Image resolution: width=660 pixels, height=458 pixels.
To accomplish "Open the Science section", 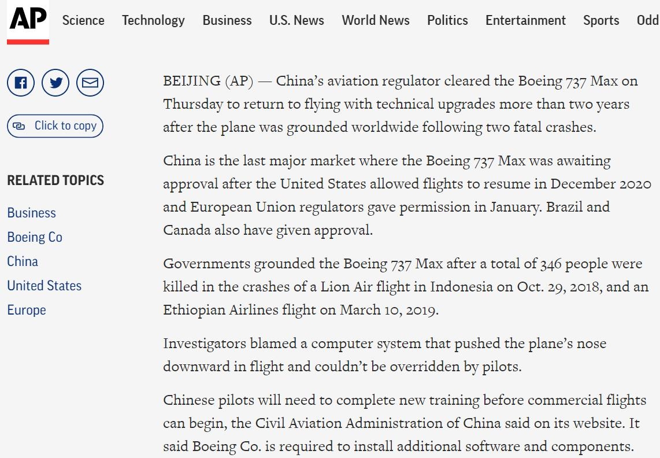I will click(83, 20).
